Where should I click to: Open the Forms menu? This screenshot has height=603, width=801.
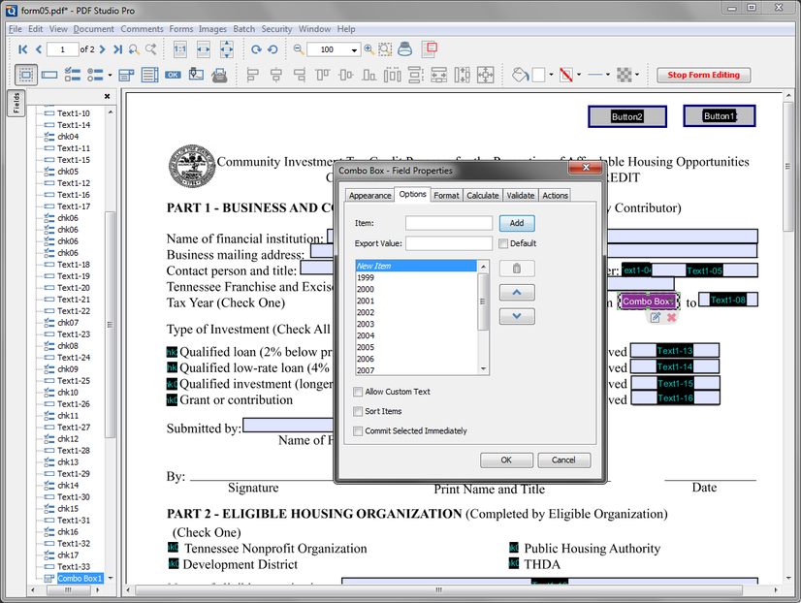tap(181, 29)
